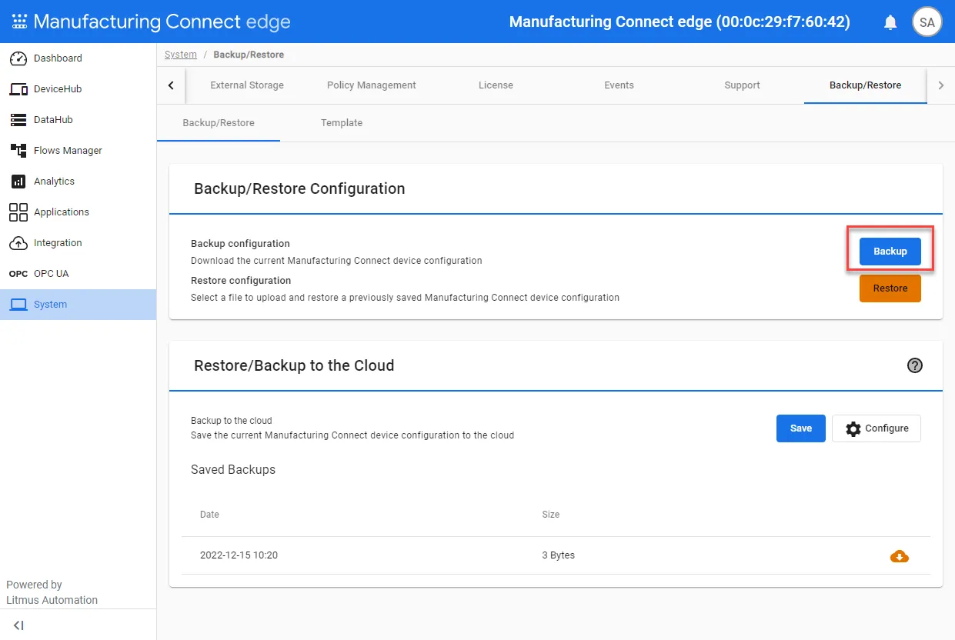
Task: Click the Date column header
Action: tap(209, 515)
